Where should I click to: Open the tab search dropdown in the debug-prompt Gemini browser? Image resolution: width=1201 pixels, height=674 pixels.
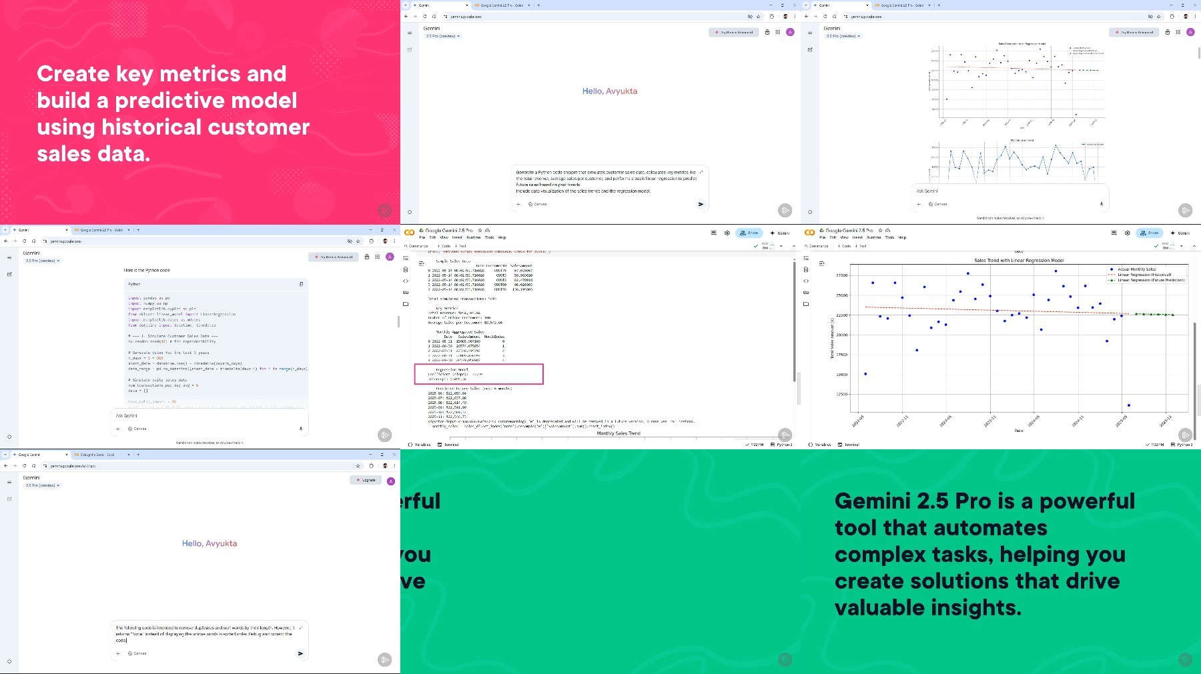pos(5,454)
